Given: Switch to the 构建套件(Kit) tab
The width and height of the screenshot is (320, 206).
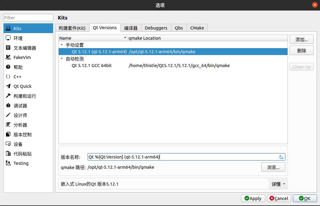Looking at the screenshot, I should (72, 28).
